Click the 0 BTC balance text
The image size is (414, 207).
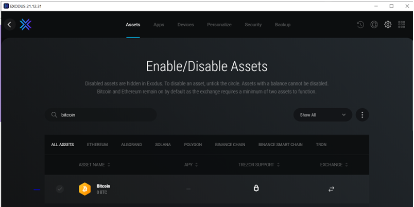(x=101, y=193)
